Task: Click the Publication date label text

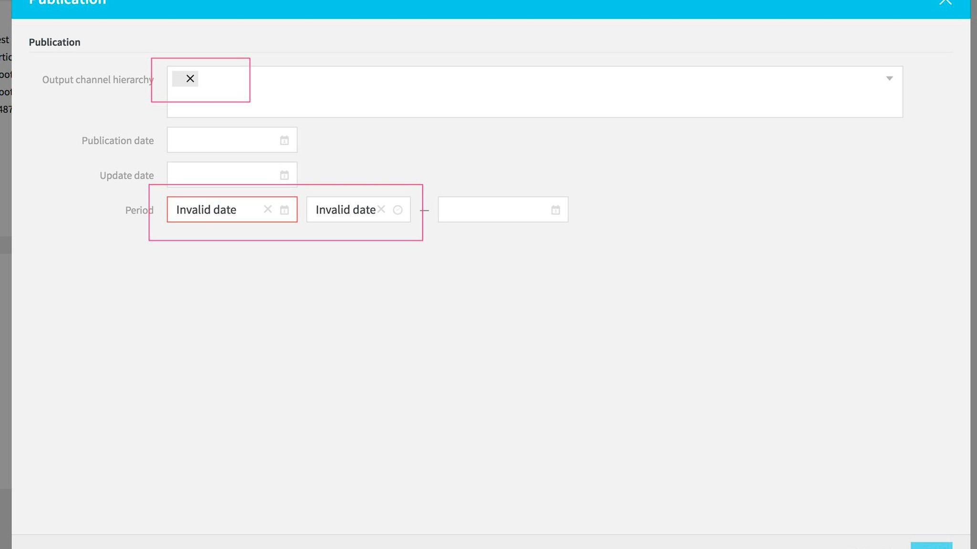Action: click(117, 141)
